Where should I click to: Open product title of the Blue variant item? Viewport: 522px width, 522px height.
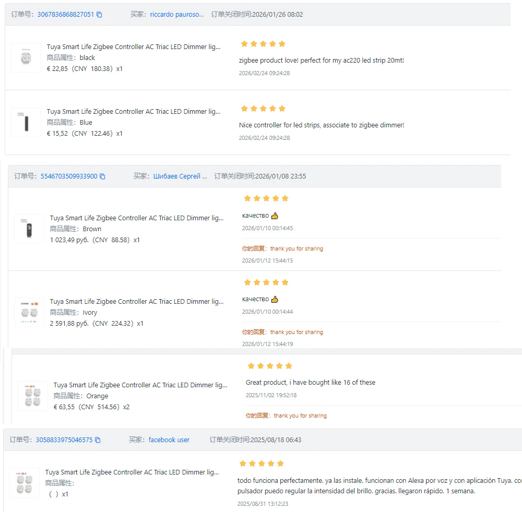(134, 112)
